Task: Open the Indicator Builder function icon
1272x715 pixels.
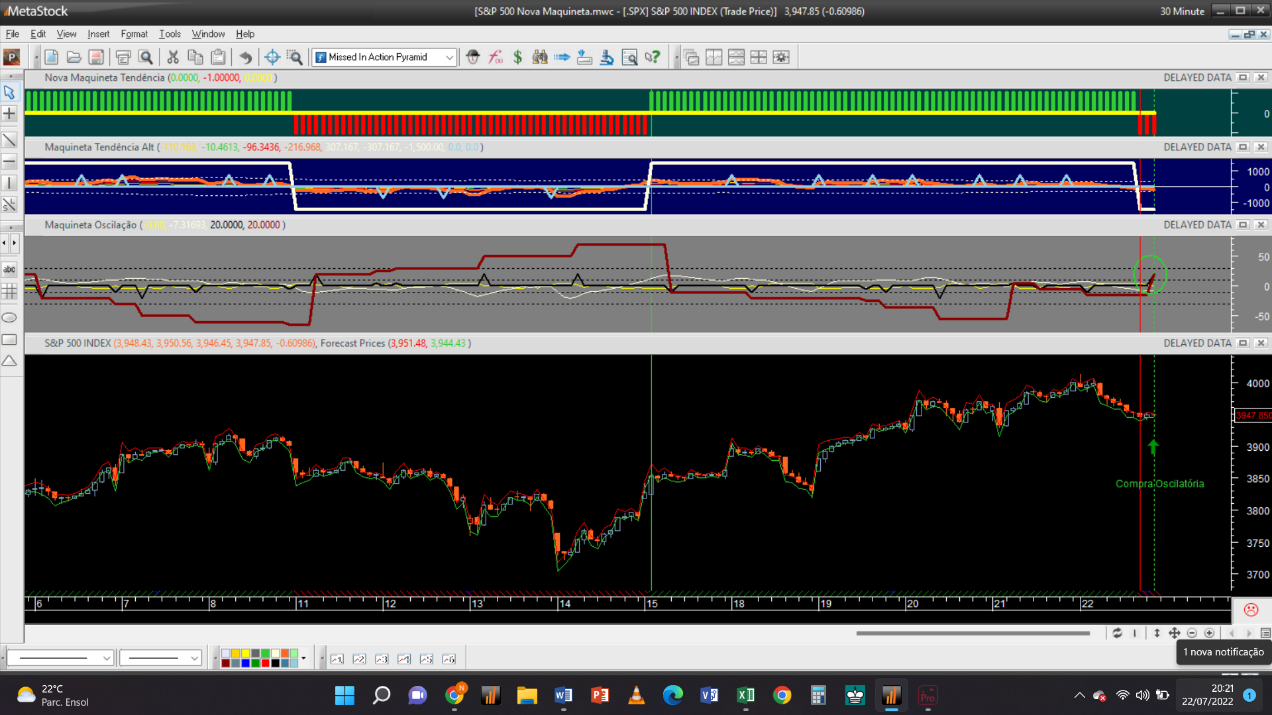Action: tap(495, 58)
